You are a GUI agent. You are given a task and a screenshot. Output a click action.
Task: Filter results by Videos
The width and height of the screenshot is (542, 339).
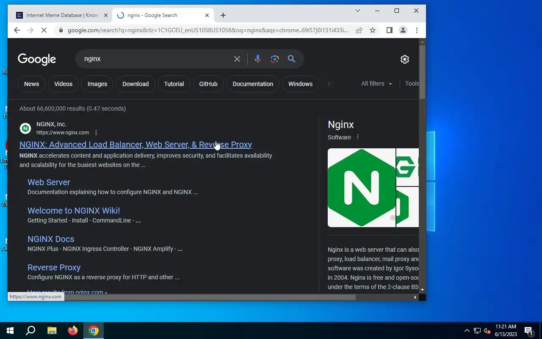[63, 84]
